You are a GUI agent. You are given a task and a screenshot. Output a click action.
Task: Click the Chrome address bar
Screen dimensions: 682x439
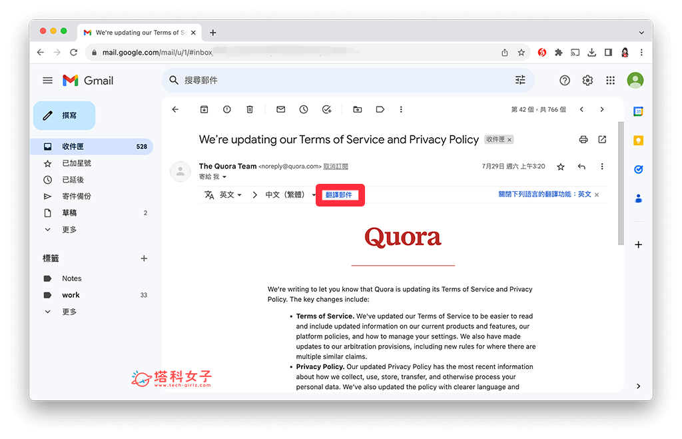296,53
